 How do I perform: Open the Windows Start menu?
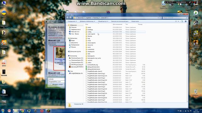tap(3, 111)
